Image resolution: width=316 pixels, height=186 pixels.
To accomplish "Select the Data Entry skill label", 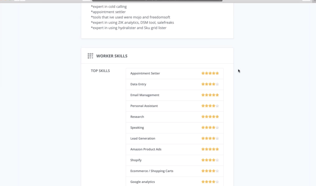I will (x=138, y=84).
